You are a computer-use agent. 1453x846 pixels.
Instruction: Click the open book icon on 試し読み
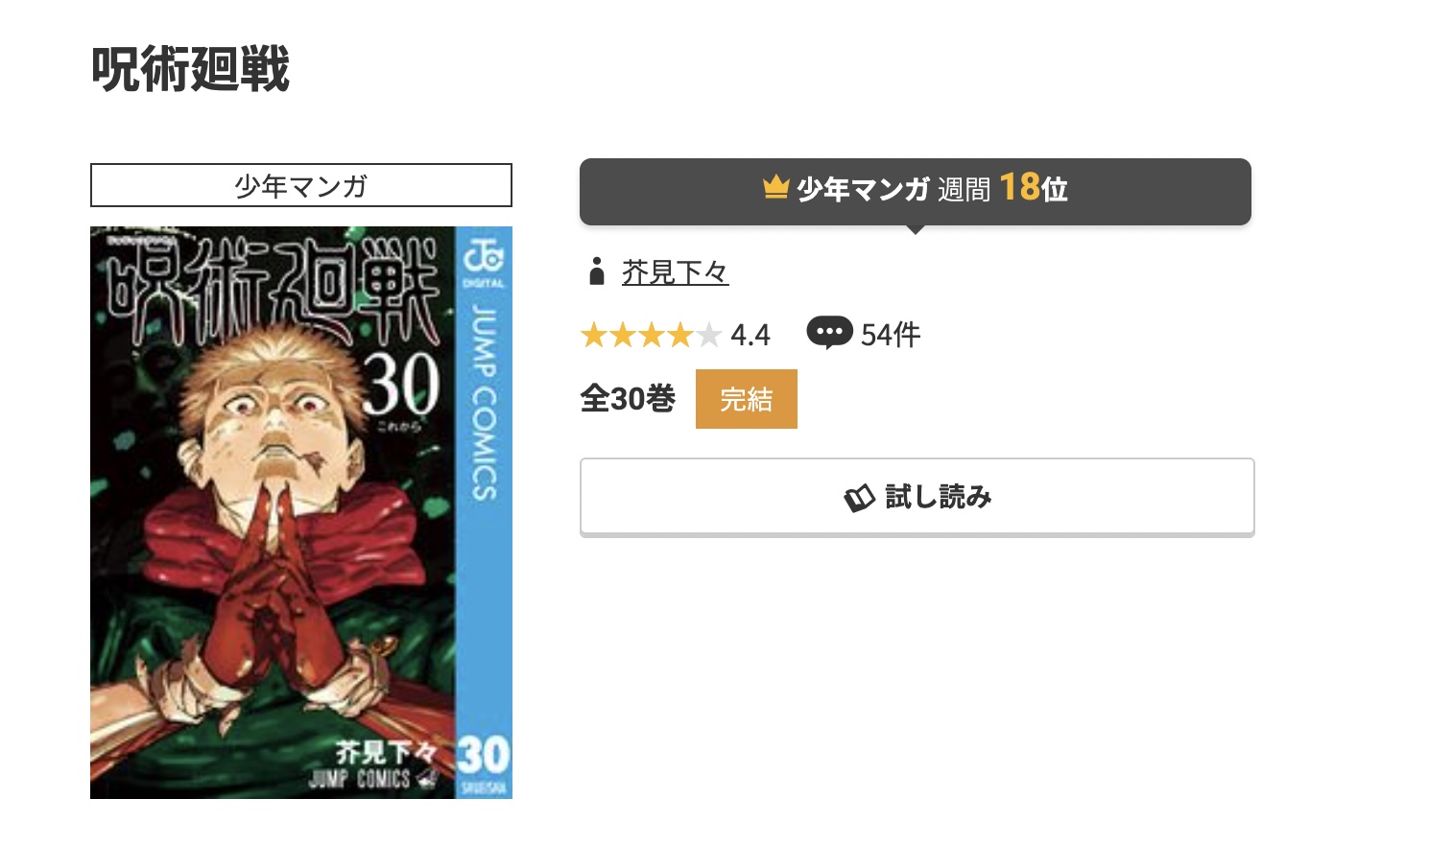tap(859, 497)
